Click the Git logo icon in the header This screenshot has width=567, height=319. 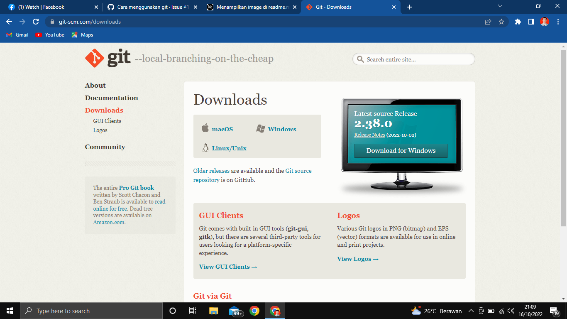[95, 58]
